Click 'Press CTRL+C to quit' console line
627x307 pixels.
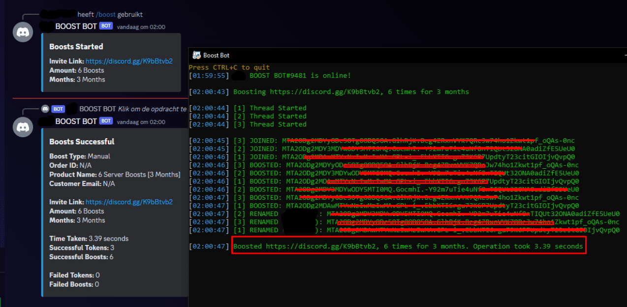click(x=229, y=67)
